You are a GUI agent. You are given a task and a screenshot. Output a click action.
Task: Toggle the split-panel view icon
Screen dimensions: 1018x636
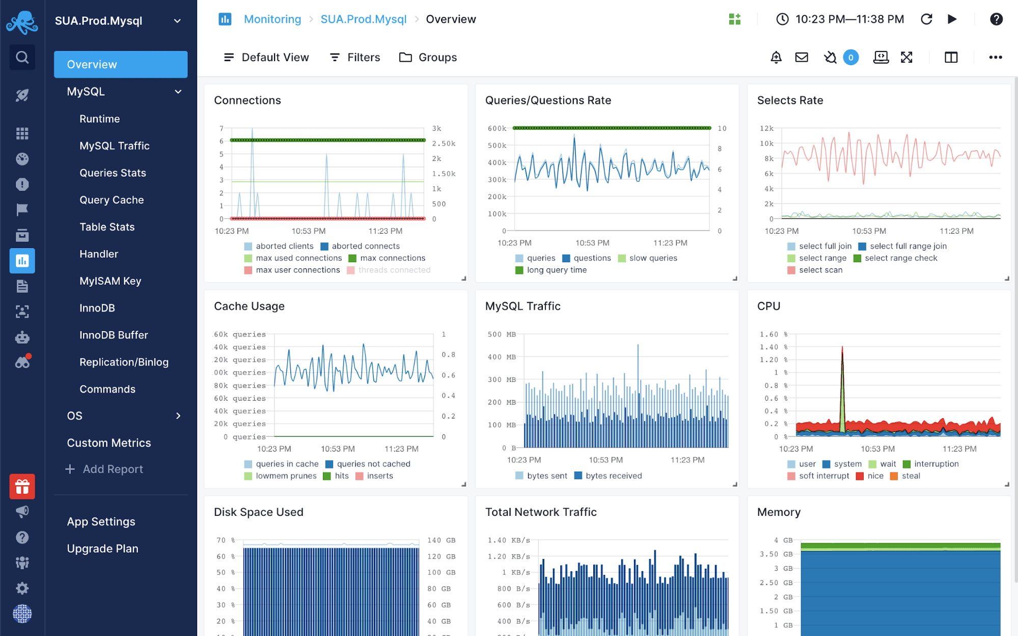(x=951, y=57)
